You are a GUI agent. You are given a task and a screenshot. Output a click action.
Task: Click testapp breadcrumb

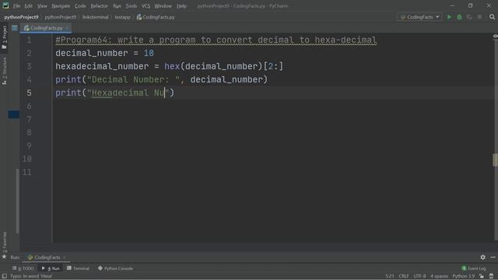point(122,17)
